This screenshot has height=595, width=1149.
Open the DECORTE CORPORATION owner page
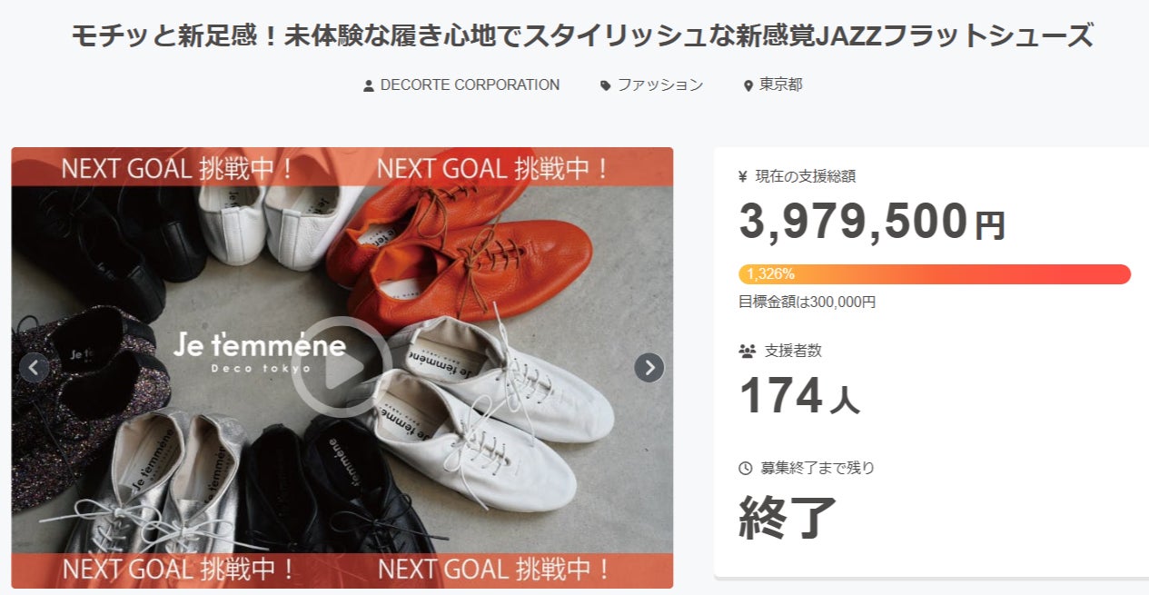click(470, 84)
